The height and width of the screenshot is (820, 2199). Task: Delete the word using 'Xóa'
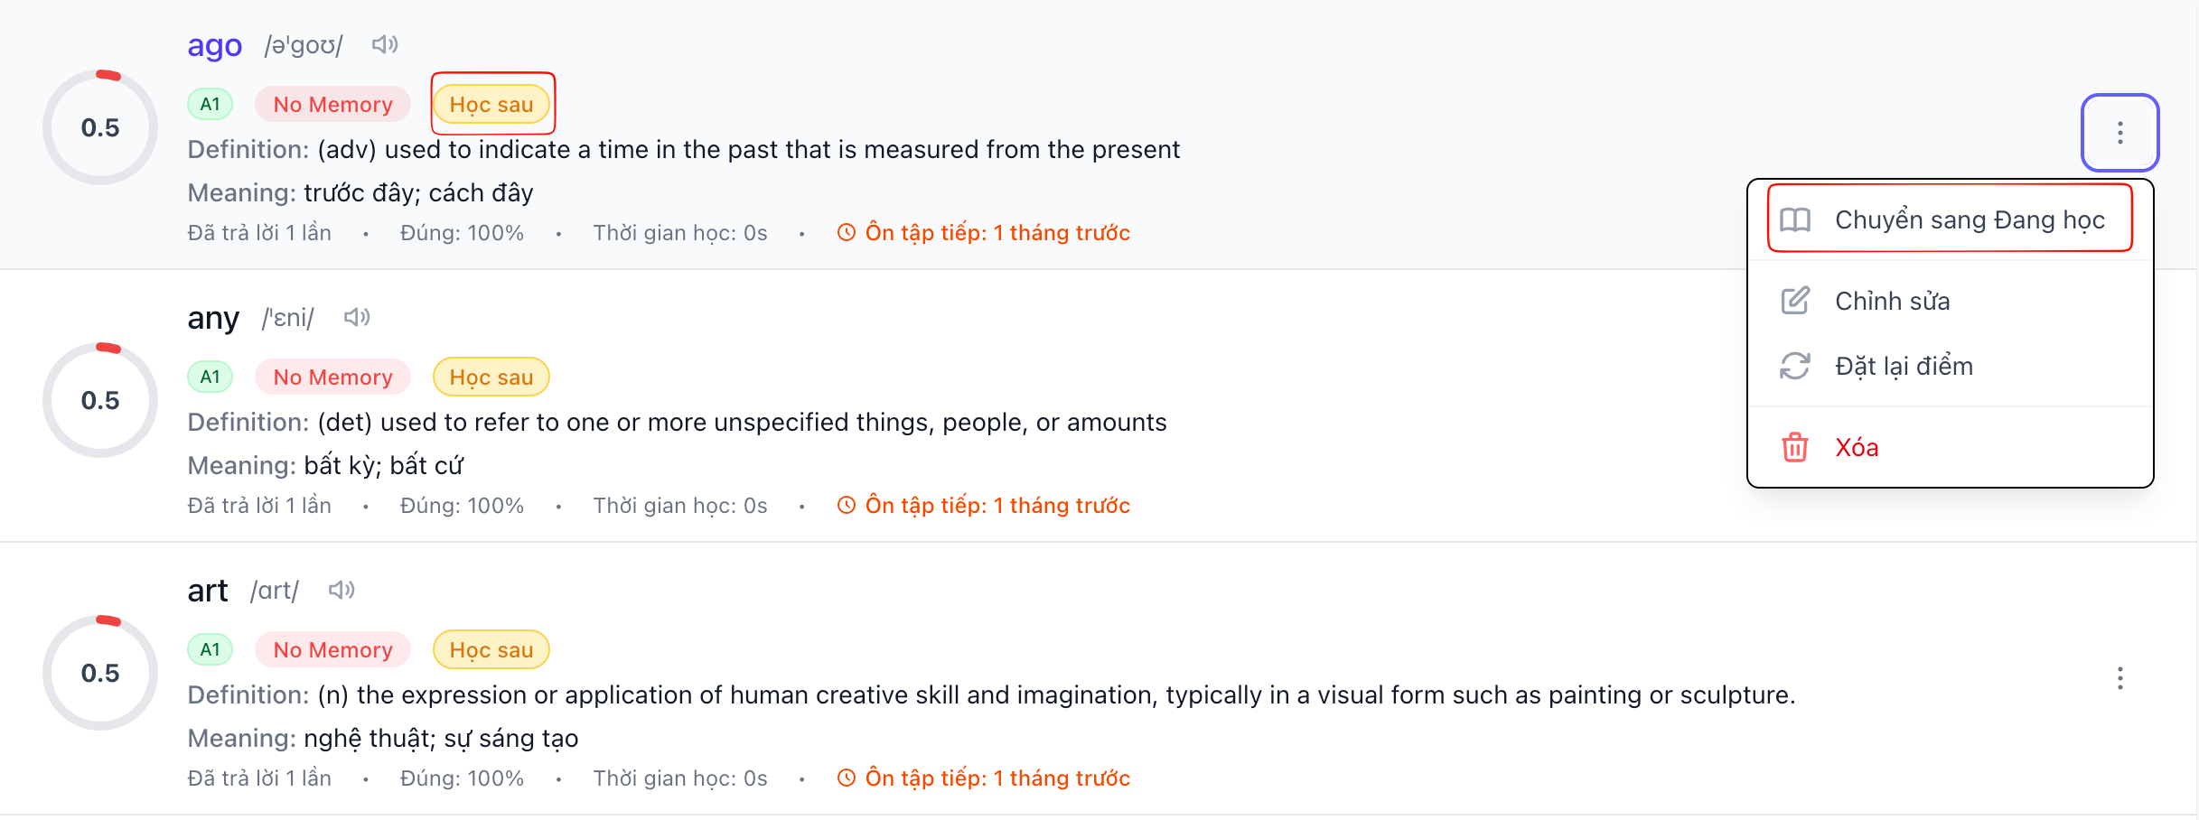point(1857,447)
